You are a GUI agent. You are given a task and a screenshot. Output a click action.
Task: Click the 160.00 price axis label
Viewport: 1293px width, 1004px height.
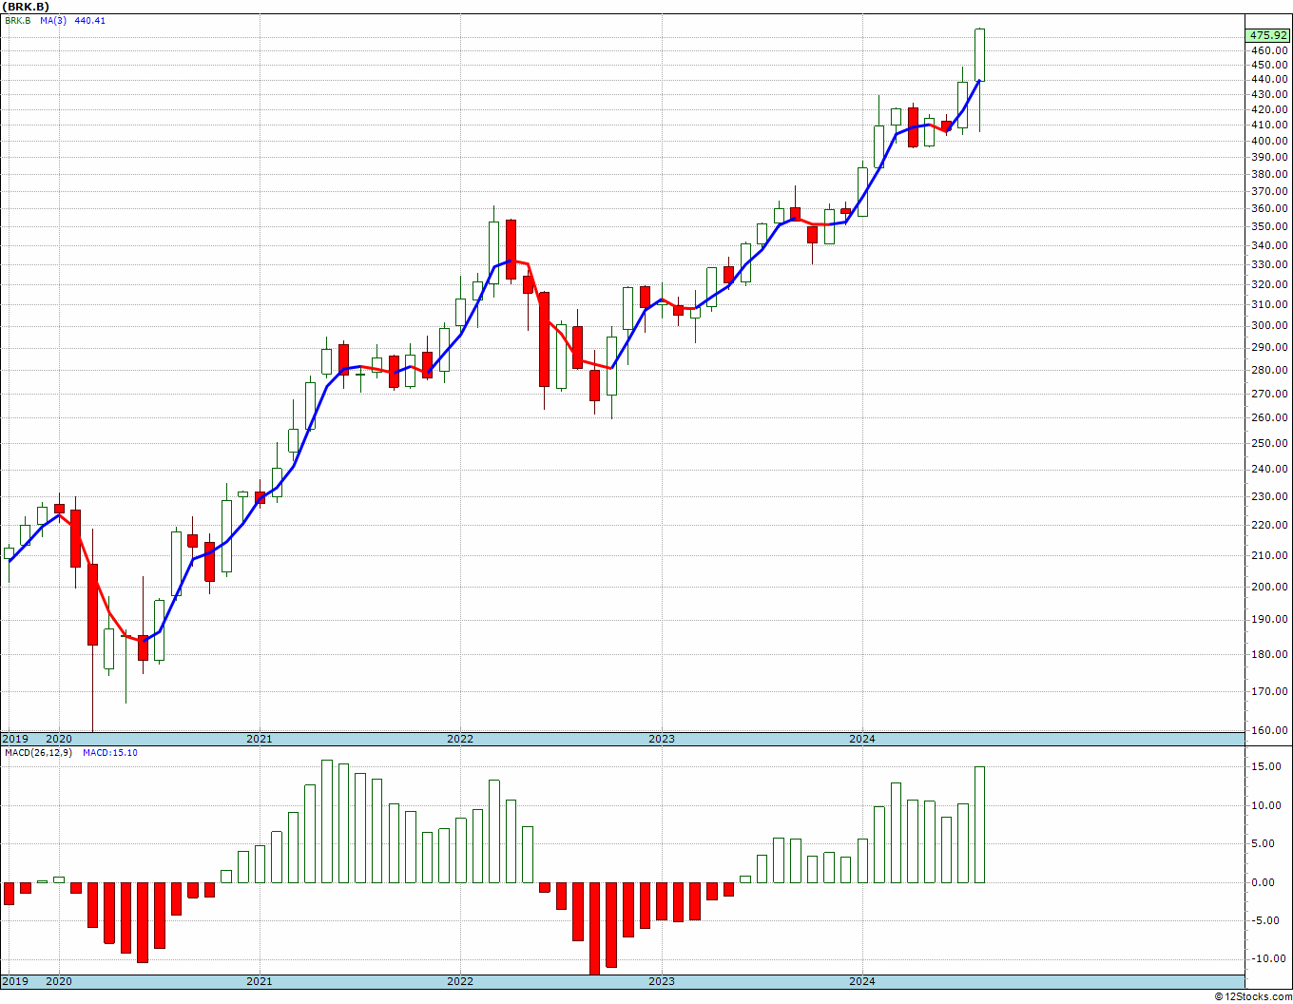coord(1269,731)
